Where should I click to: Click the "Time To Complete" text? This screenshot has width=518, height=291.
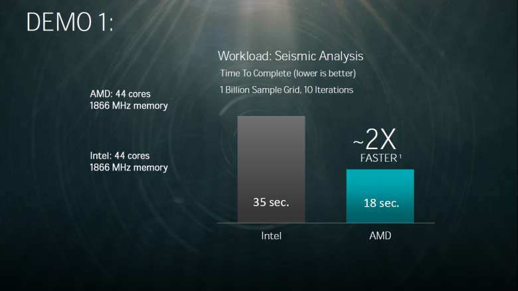(x=254, y=73)
